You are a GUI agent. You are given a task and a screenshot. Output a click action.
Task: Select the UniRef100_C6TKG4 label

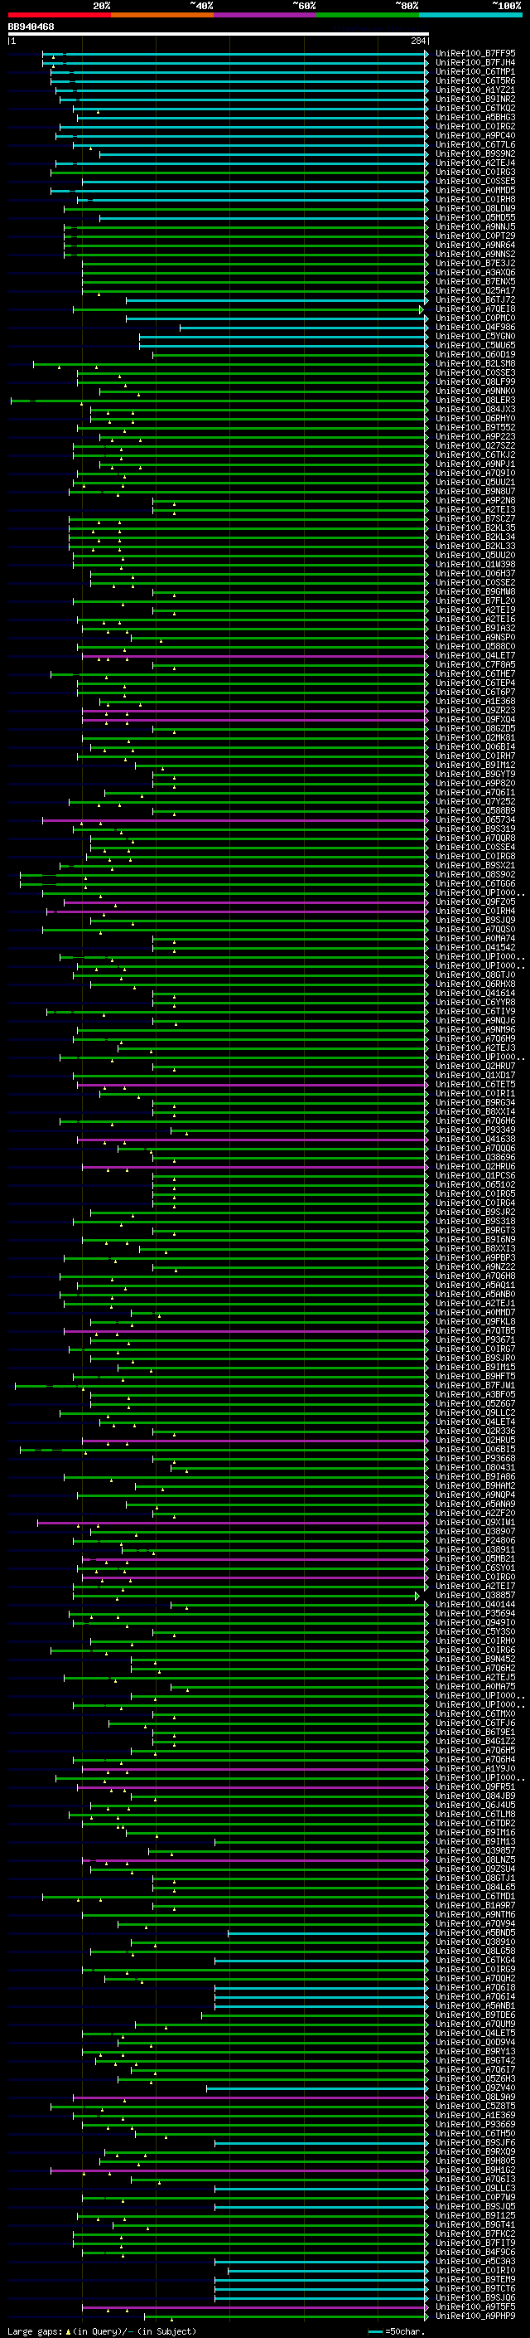pyautogui.click(x=475, y=1961)
